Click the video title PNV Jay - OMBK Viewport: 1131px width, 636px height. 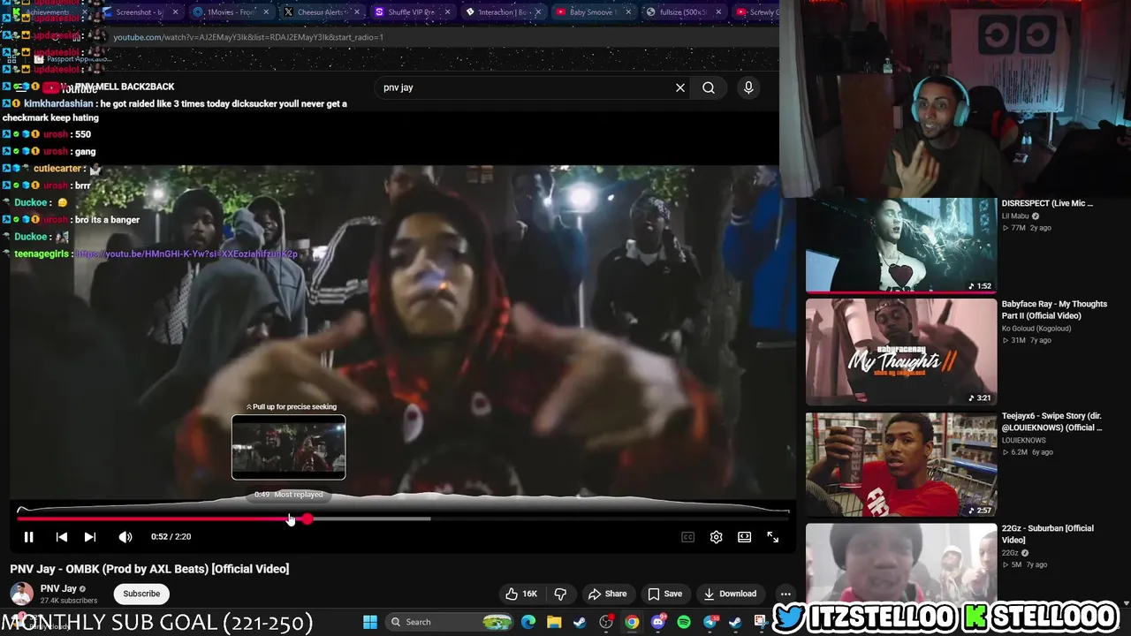149,569
